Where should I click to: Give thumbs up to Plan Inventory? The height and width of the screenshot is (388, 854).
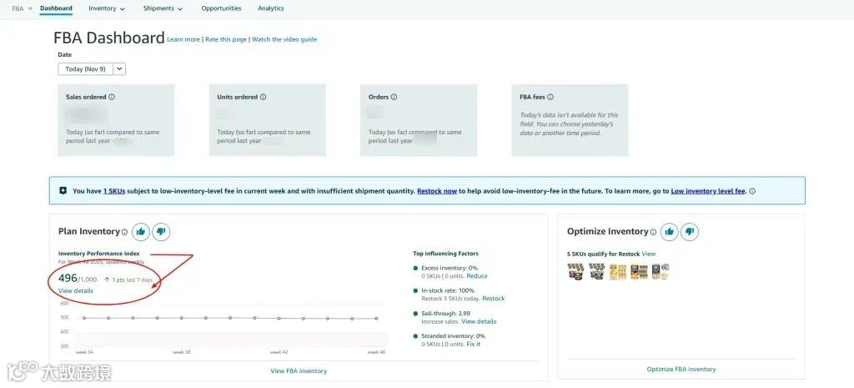pyautogui.click(x=140, y=232)
